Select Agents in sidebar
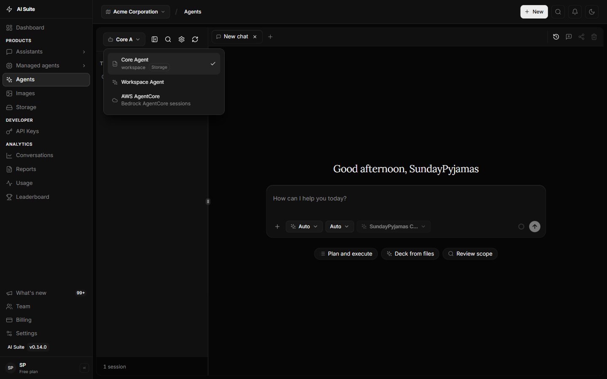 pyautogui.click(x=46, y=80)
